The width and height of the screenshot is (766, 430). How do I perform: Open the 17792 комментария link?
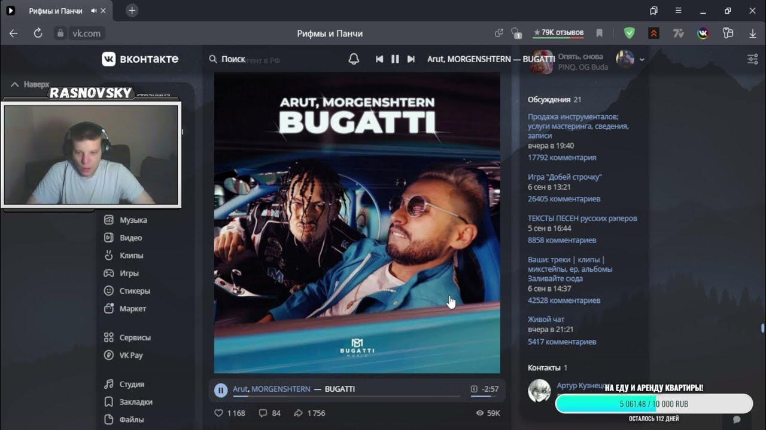click(562, 158)
